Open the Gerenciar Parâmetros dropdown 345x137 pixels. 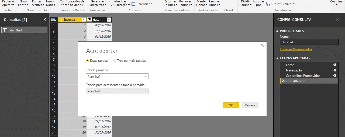pyautogui.click(x=97, y=3)
